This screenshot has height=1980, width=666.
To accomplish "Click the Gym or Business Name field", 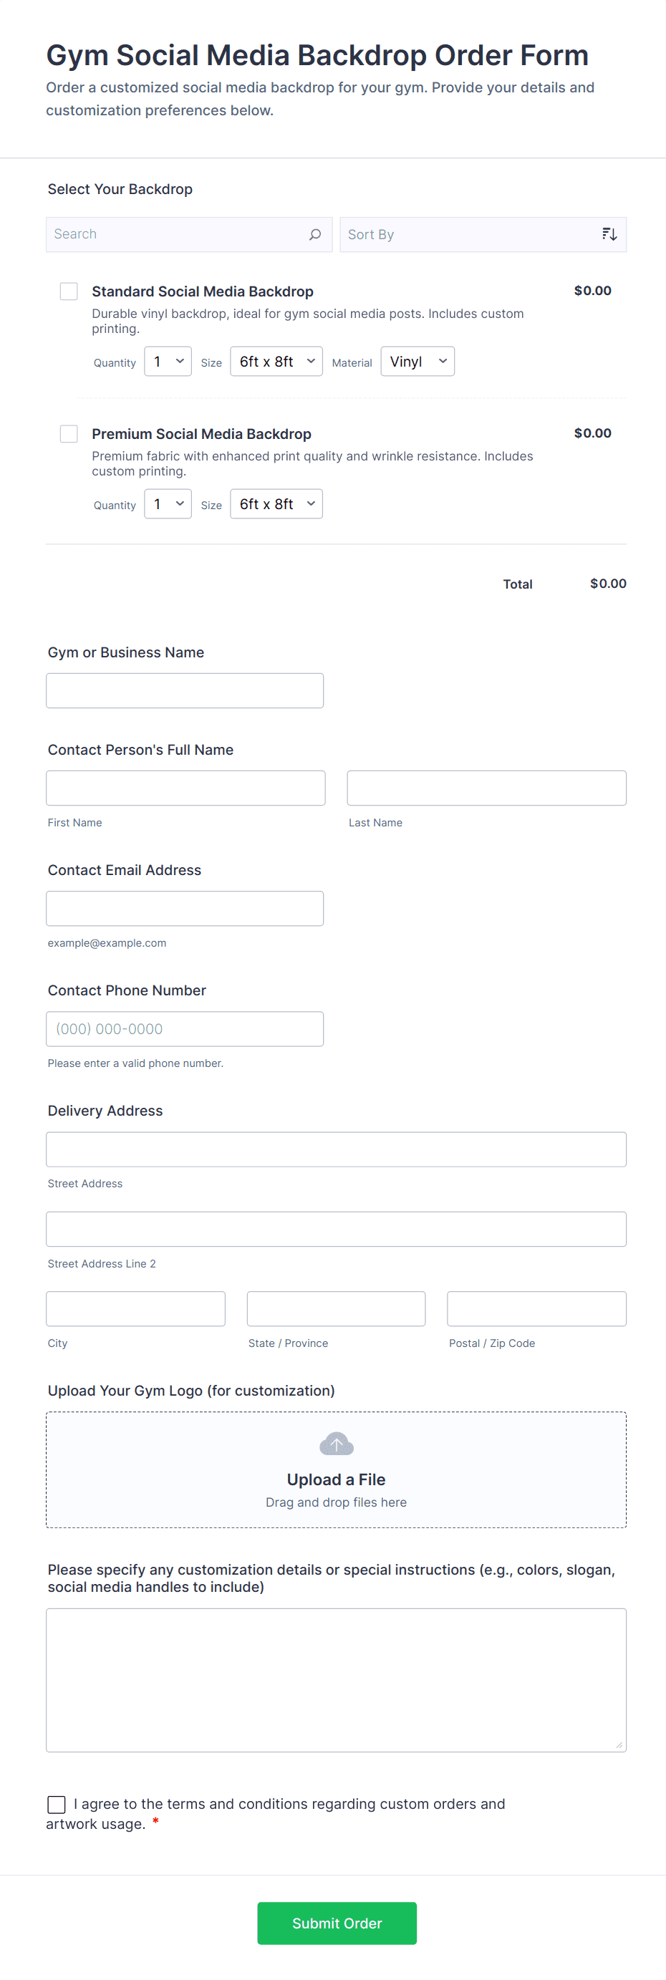I will point(185,690).
